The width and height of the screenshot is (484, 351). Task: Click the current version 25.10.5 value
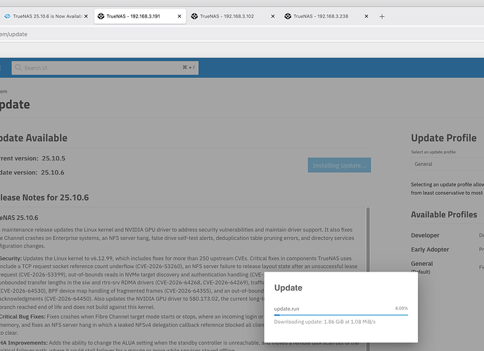(x=53, y=158)
